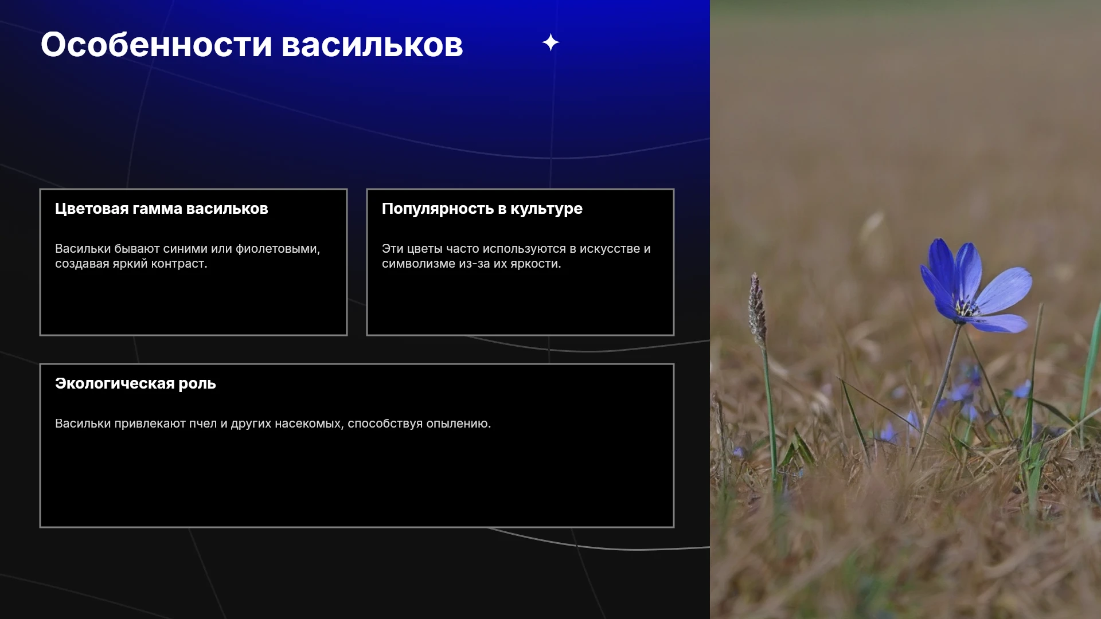Select the sentence about пчел и опыление
1101x619 pixels.
coord(273,424)
